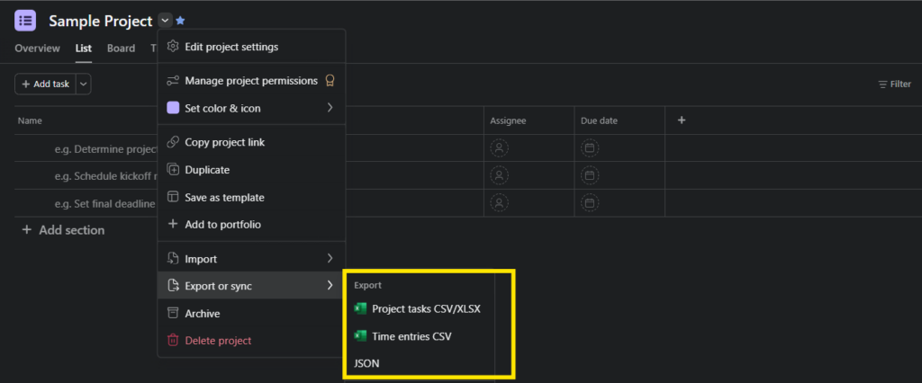Export Project tasks CSV/XLSX

(x=425, y=309)
